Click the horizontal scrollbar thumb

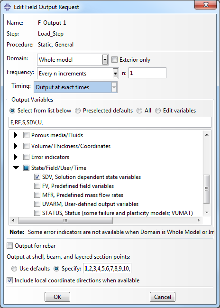[x=65, y=220]
